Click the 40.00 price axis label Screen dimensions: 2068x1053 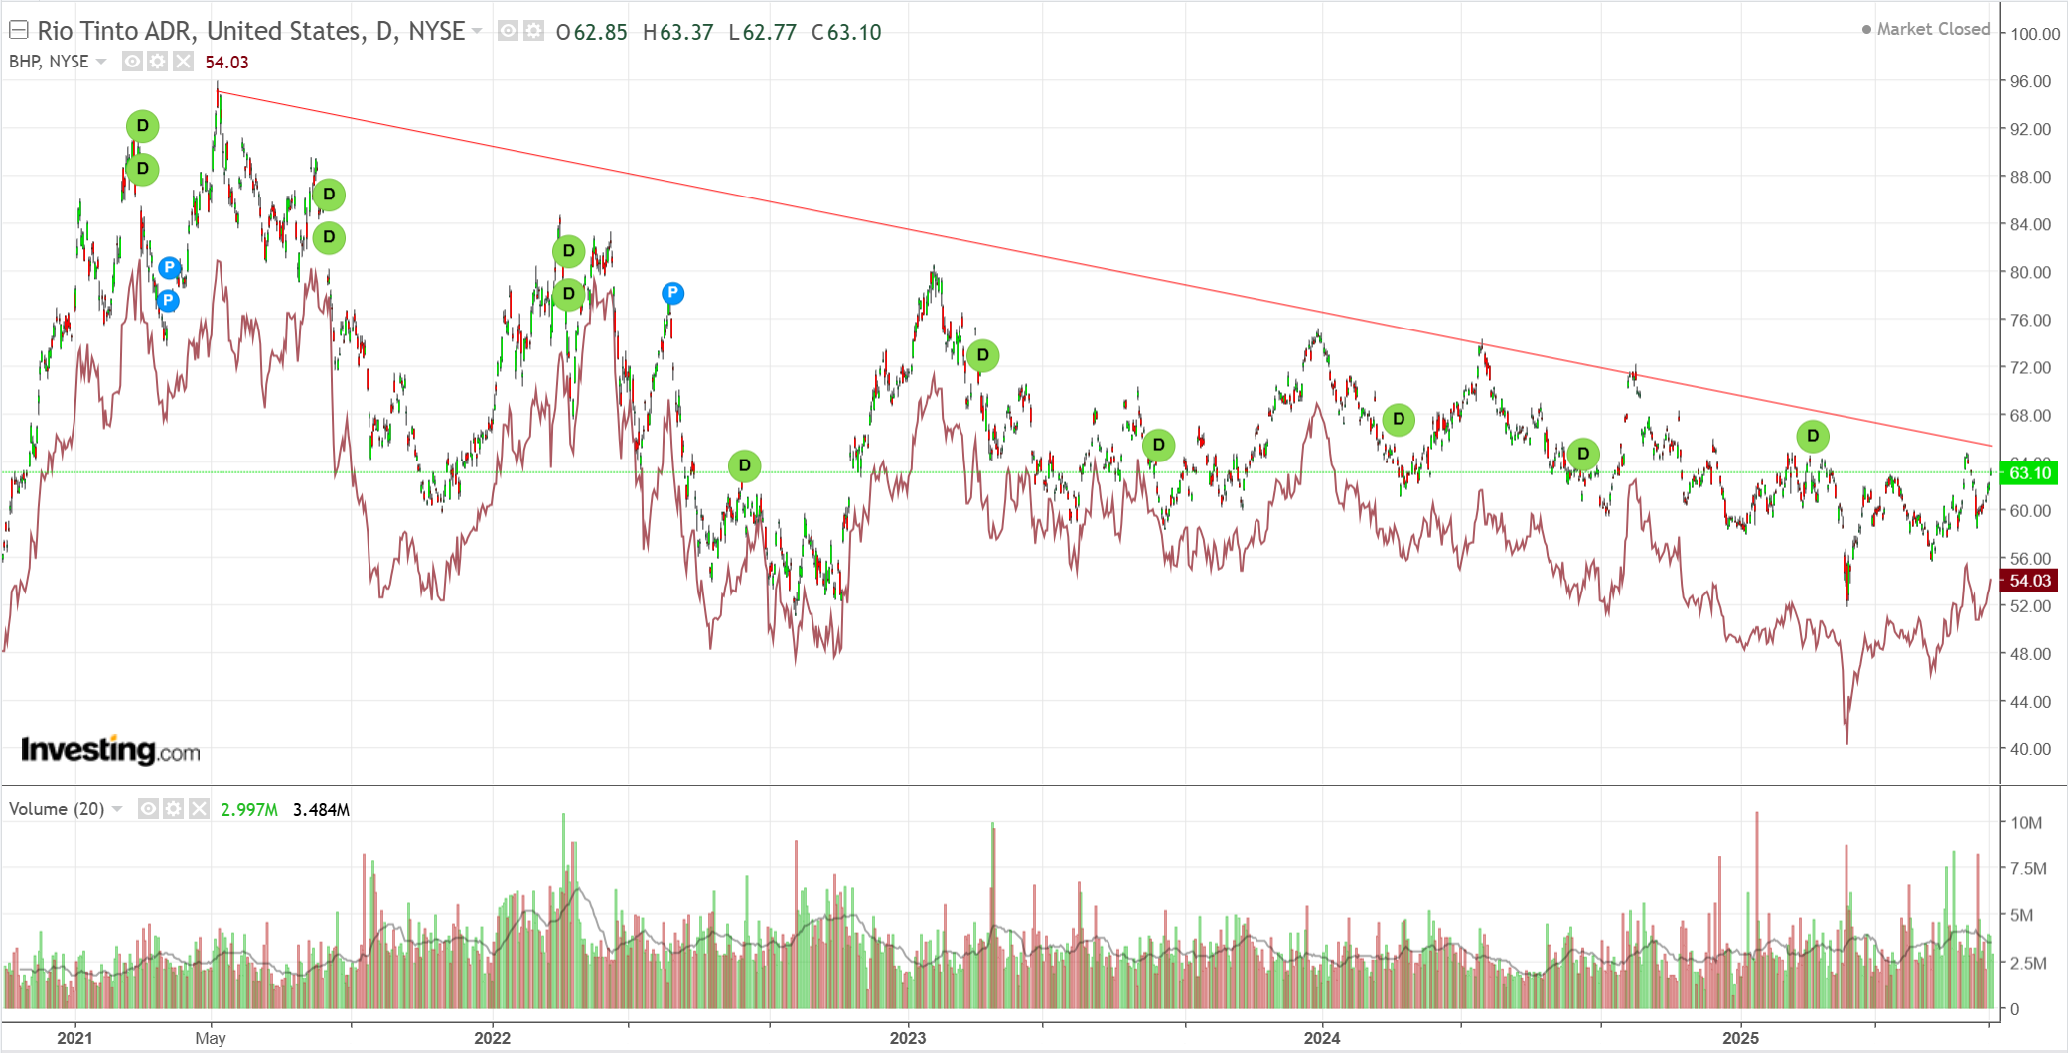2031,749
